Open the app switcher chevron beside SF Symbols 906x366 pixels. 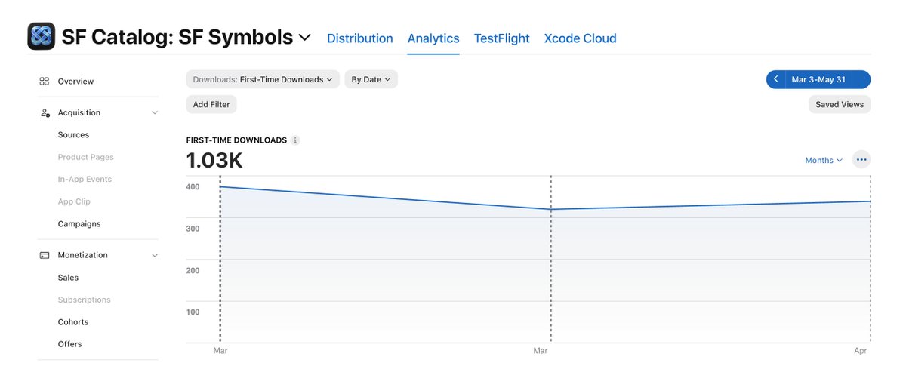(x=305, y=37)
